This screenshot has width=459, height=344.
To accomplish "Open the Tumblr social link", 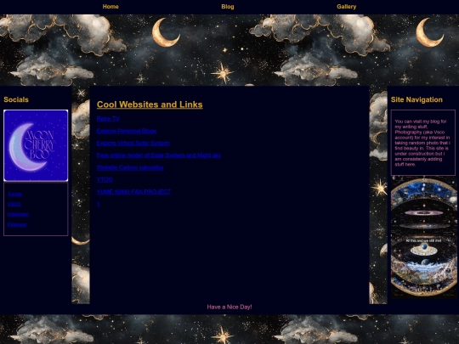I will pos(14,195).
